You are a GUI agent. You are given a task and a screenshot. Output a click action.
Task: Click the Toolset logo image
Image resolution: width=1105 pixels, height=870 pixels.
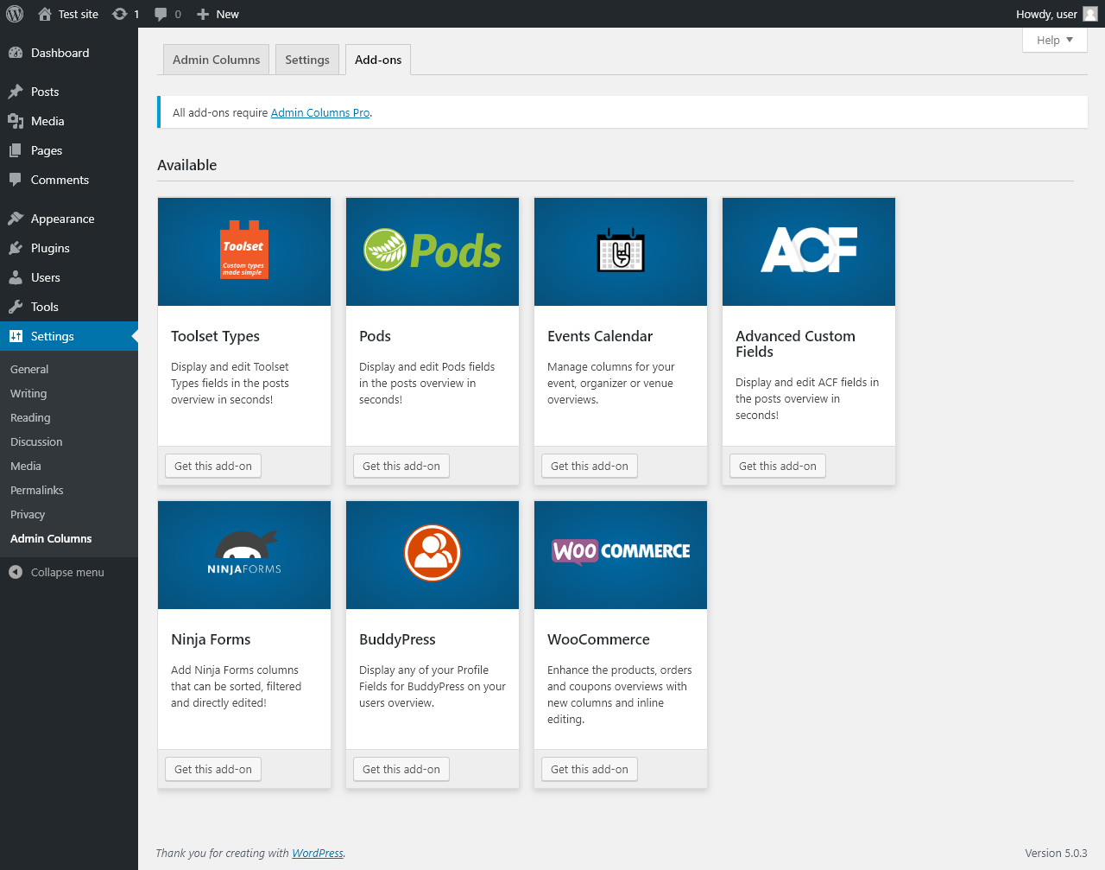tap(244, 250)
